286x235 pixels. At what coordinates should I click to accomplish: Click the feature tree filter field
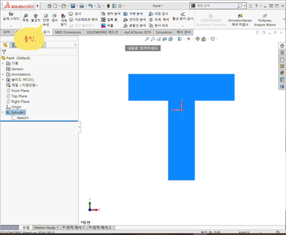point(39,52)
